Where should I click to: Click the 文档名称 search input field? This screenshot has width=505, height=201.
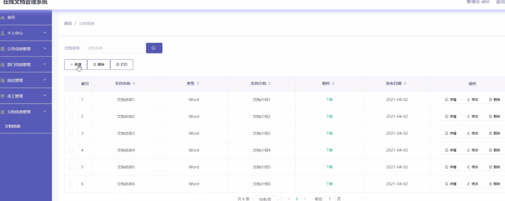(x=113, y=48)
